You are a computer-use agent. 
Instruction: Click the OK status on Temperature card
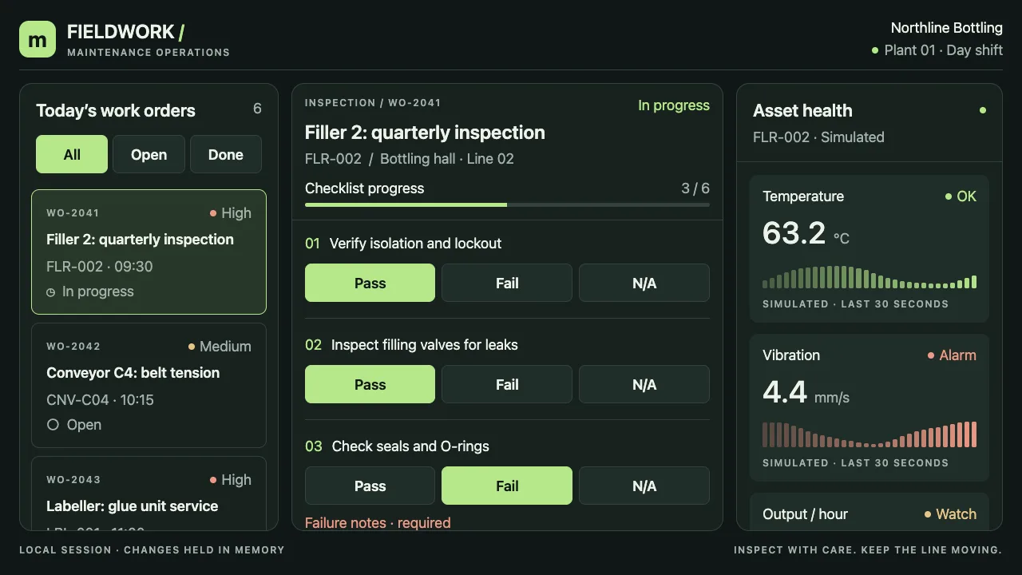pyautogui.click(x=961, y=196)
